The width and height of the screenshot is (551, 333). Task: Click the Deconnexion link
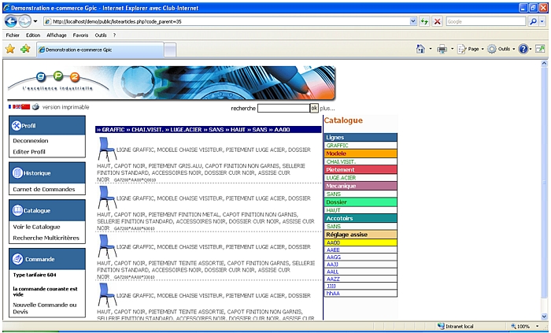[30, 141]
